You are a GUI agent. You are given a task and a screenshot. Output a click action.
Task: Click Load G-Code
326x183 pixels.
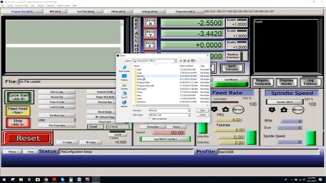pyautogui.click(x=57, y=107)
